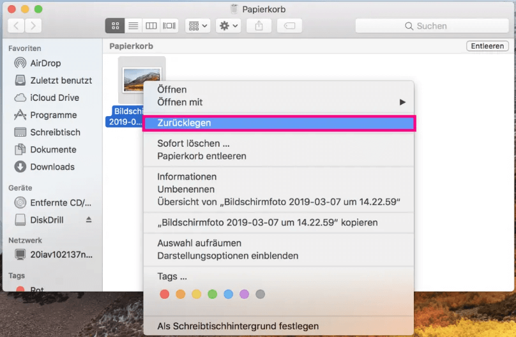
Task: Apply the green color tag
Action: click(212, 294)
